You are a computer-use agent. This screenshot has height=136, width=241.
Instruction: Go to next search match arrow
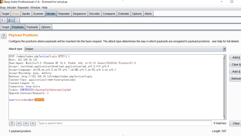coord(33,123)
